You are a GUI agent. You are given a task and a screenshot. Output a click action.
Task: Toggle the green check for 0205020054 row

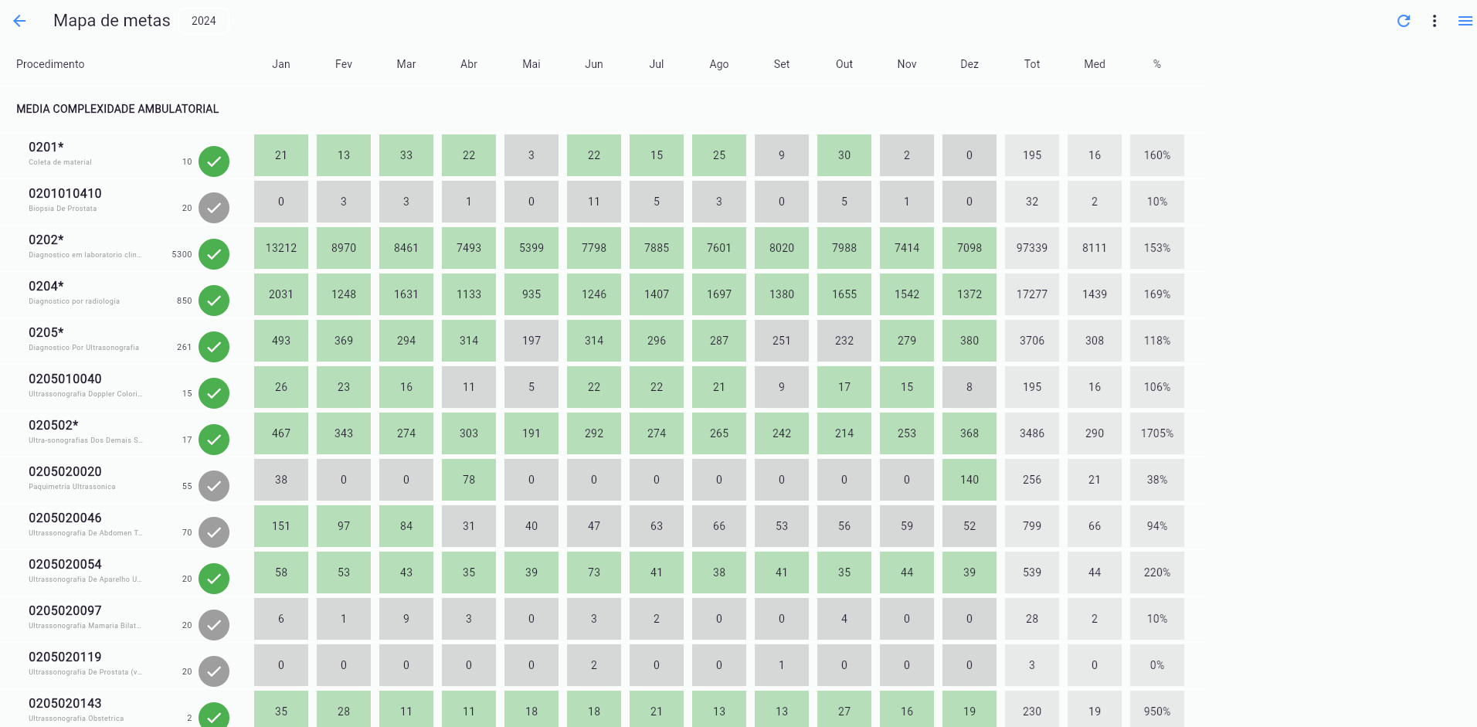(x=214, y=579)
